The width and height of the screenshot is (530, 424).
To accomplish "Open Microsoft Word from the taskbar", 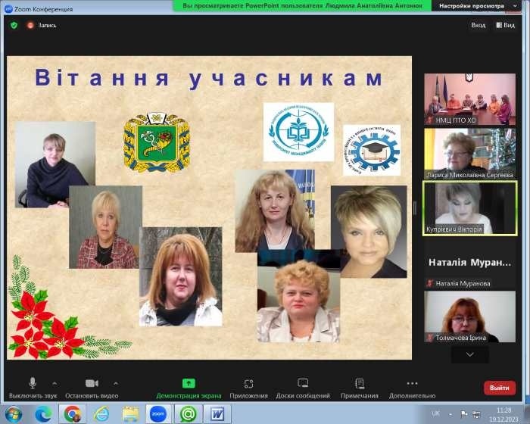I will pyautogui.click(x=217, y=413).
